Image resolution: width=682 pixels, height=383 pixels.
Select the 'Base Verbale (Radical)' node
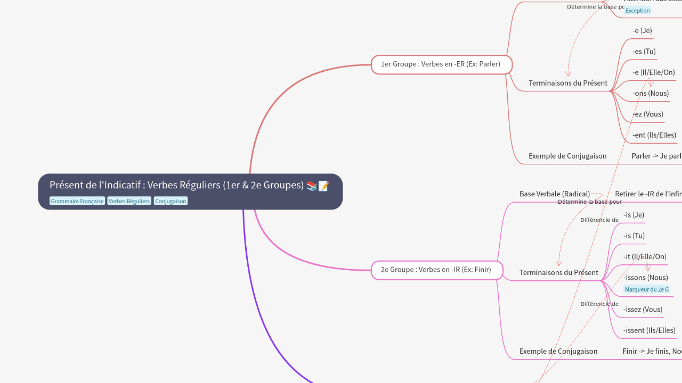tap(554, 194)
